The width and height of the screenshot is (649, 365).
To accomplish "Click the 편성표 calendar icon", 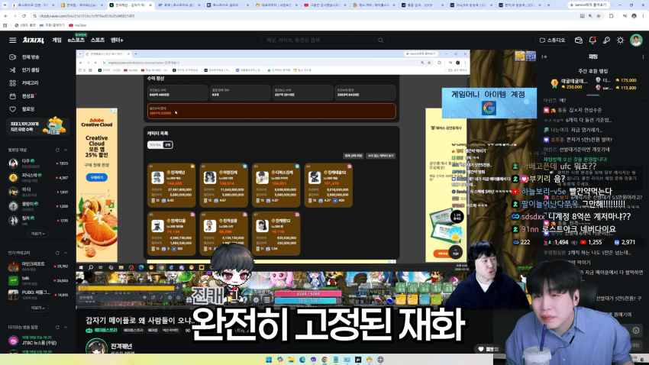I will click(x=12, y=96).
